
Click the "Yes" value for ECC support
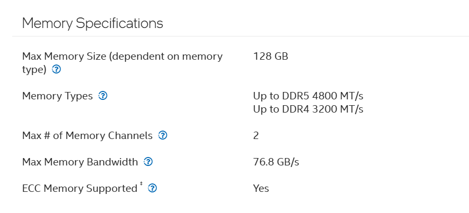click(x=261, y=188)
